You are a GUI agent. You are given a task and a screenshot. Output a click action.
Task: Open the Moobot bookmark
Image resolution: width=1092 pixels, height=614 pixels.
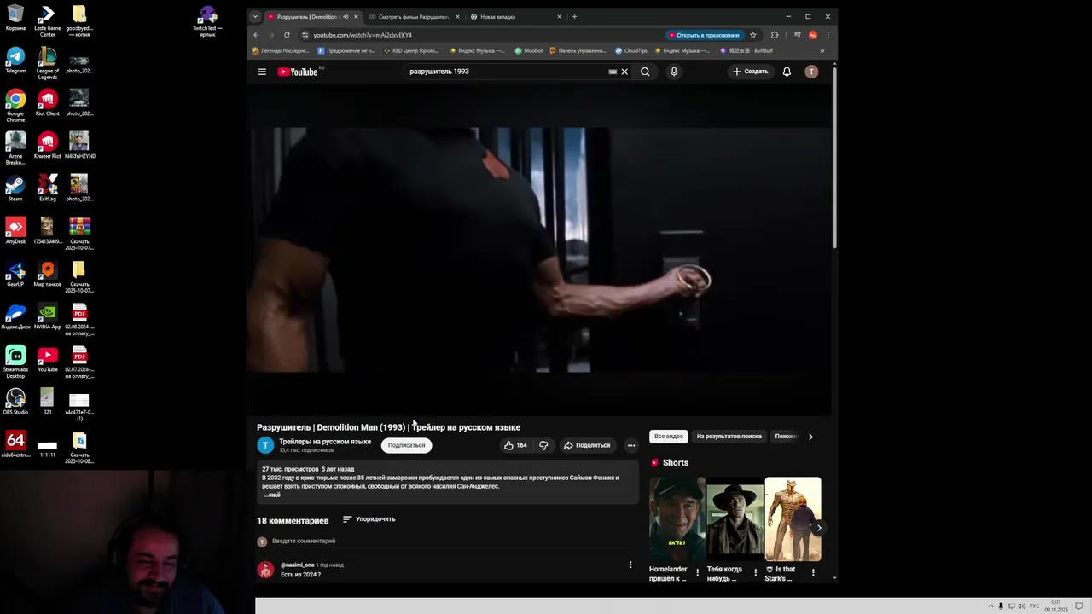pos(529,50)
